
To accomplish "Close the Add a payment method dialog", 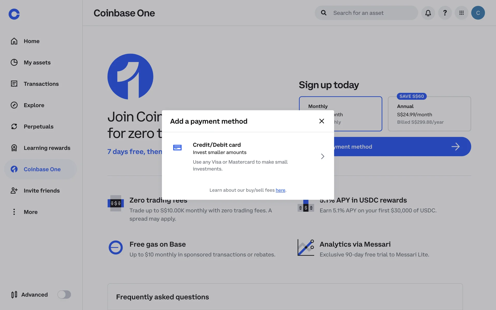I will [322, 121].
